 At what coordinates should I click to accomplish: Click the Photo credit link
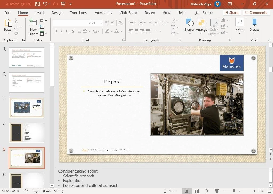[x=85, y=150]
